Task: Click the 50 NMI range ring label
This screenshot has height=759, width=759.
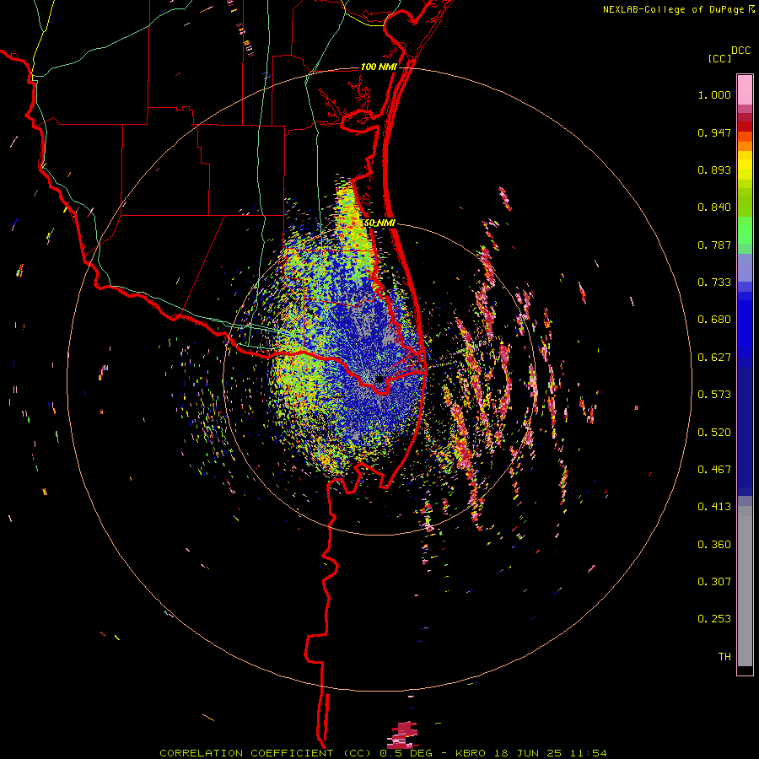Action: [x=379, y=223]
